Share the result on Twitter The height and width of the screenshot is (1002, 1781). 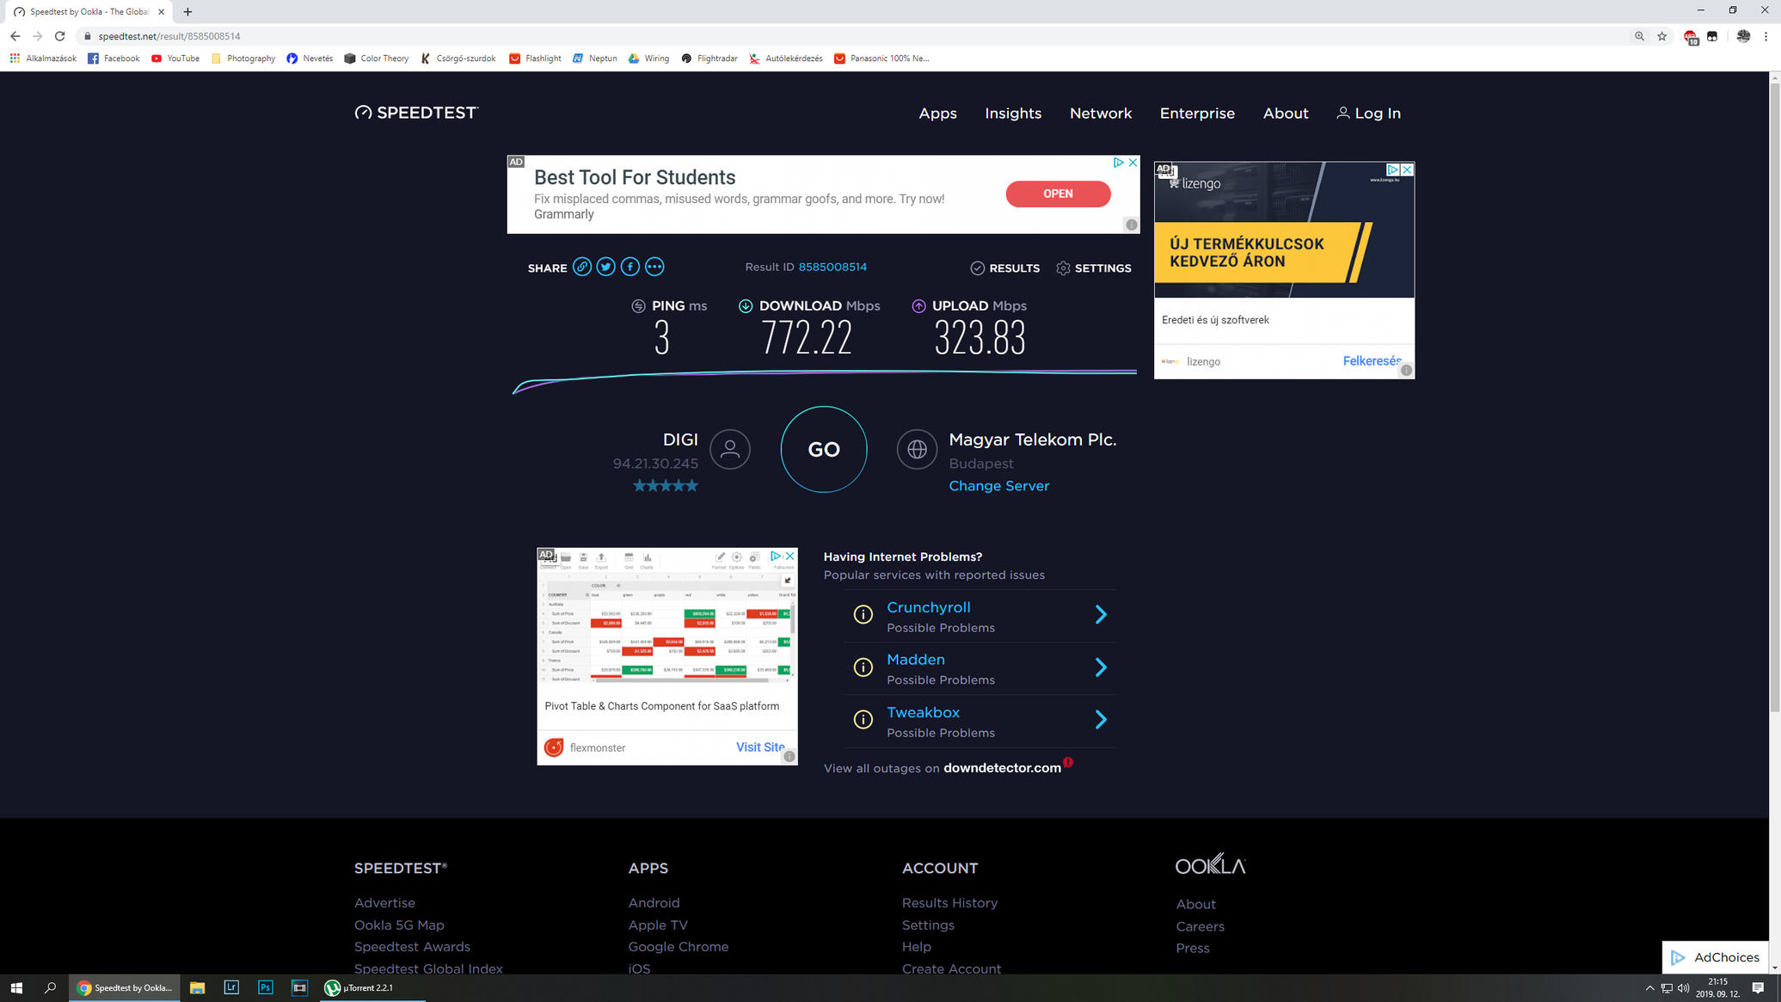click(x=606, y=267)
